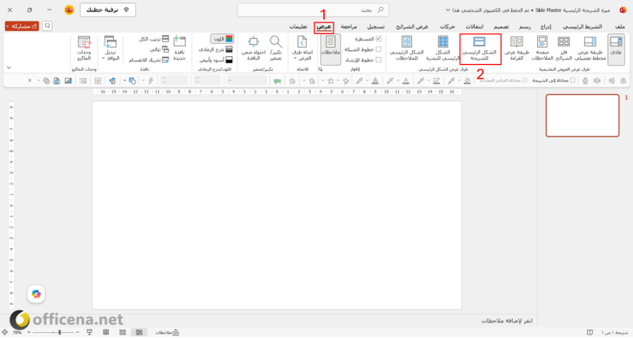This screenshot has height=338, width=633.
Task: Open user account avatar in title bar
Action: 69,9
